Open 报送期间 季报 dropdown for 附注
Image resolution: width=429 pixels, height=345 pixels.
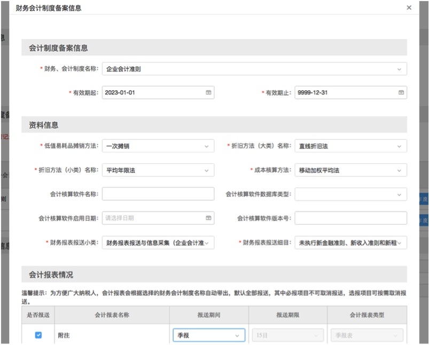click(209, 335)
